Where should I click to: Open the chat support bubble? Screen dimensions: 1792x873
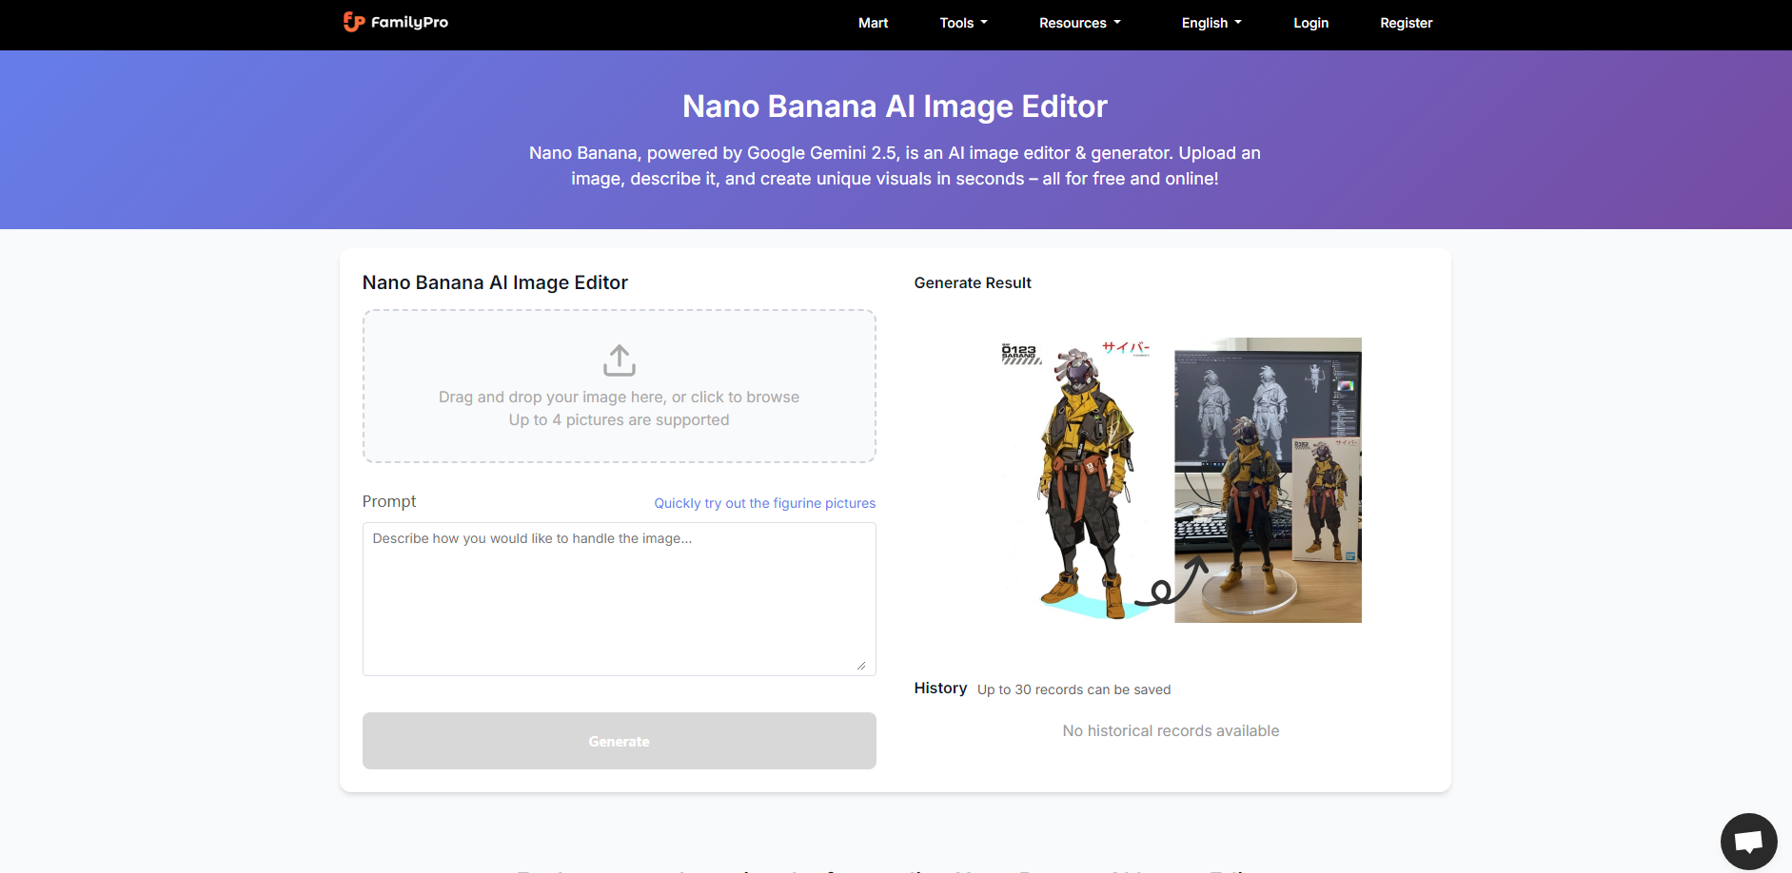click(1751, 841)
